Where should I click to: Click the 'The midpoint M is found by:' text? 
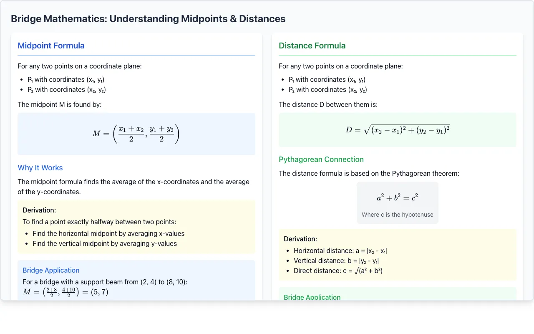60,104
